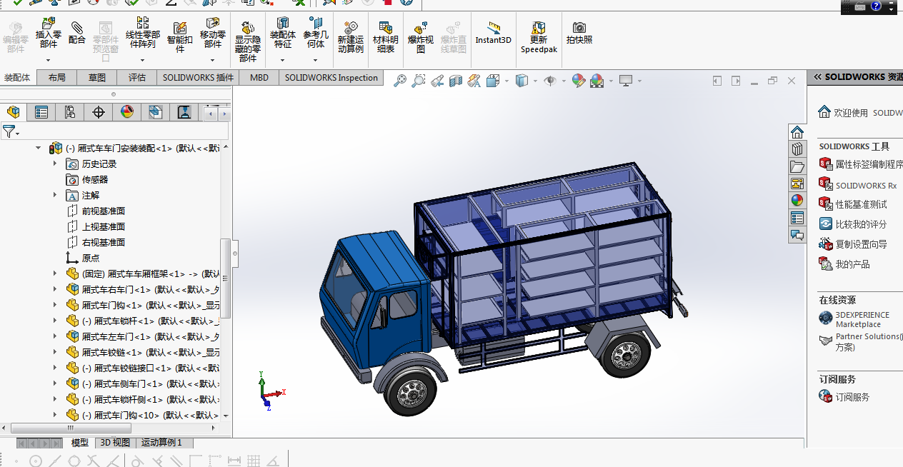Open dropdown arrow under 插入零部件
The height and width of the screenshot is (467, 903).
pyautogui.click(x=49, y=61)
